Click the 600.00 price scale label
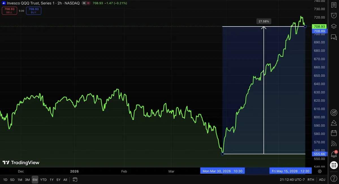The image size is (339, 184). coord(319,117)
